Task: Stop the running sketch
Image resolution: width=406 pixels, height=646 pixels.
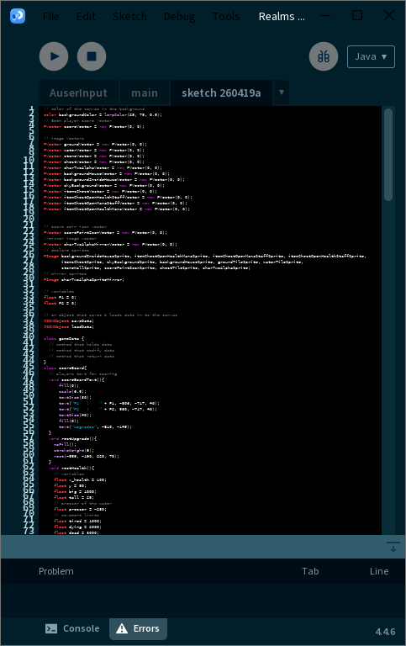Action: pyautogui.click(x=92, y=56)
